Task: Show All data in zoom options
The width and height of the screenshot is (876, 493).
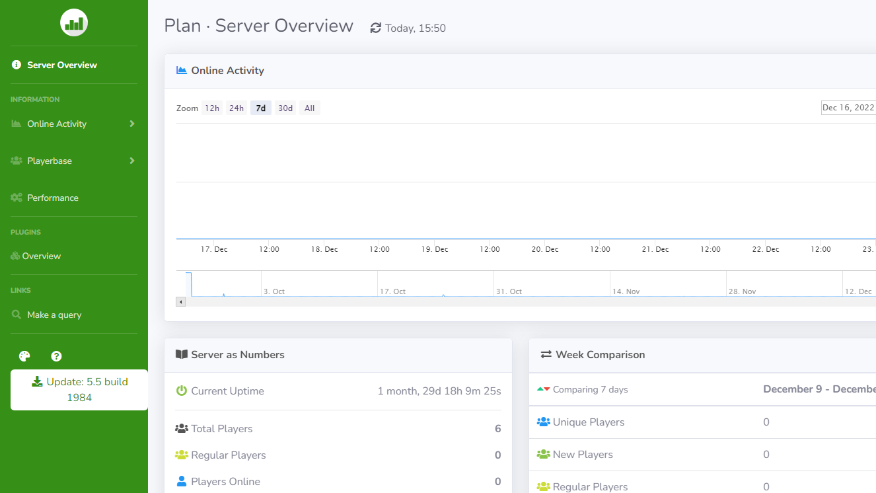Action: (309, 108)
